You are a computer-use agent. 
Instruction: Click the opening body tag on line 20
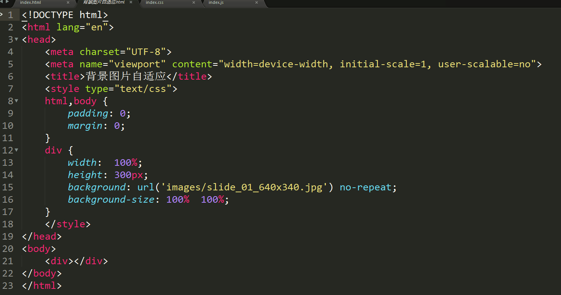pos(39,249)
